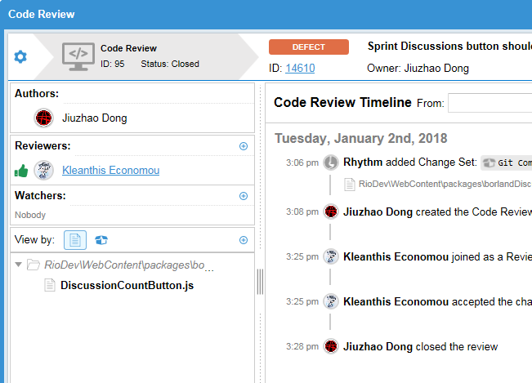This screenshot has height=383, width=532.
Task: Select DiscussionCountButton.js file
Action: point(127,285)
